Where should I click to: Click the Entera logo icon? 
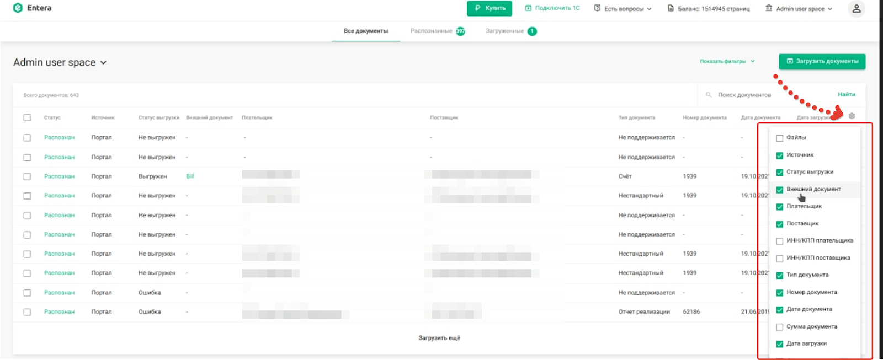[18, 8]
